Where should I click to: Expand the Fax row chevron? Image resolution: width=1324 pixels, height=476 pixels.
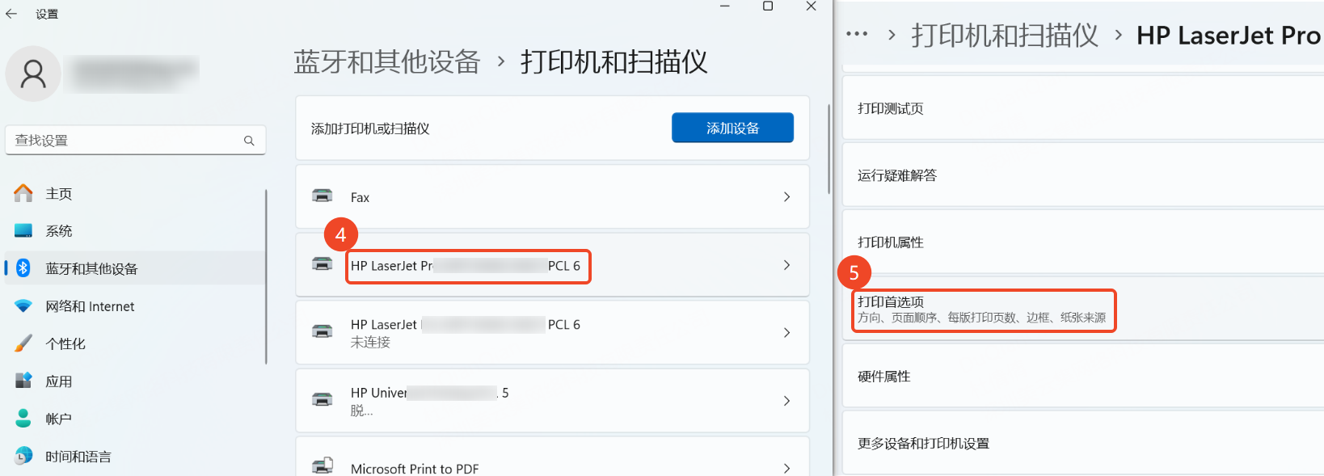[x=786, y=196]
